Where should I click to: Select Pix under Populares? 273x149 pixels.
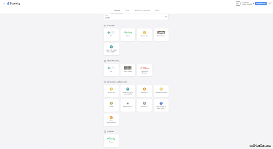tap(111, 35)
